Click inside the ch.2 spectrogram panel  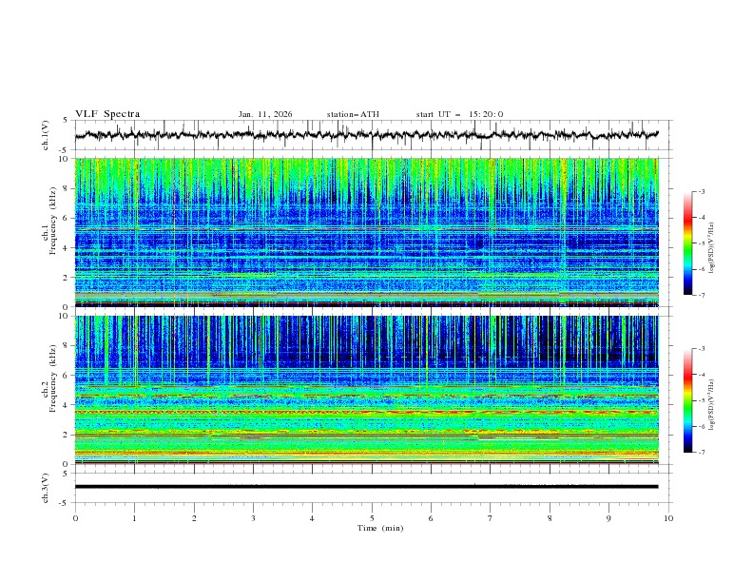pos(366,390)
